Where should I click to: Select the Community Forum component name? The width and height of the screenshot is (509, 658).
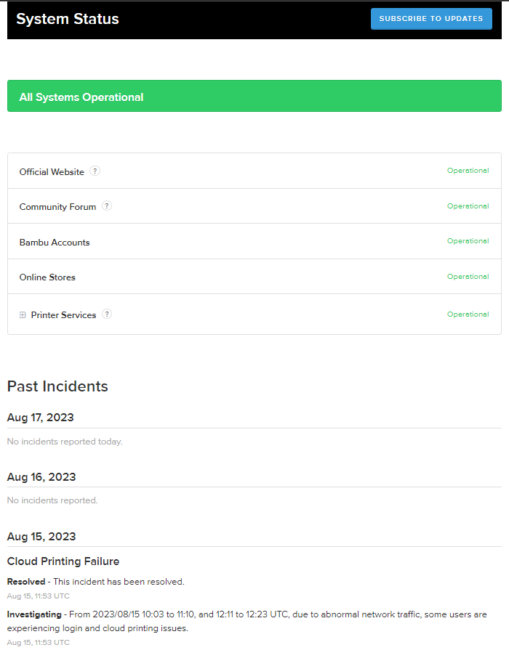click(57, 207)
